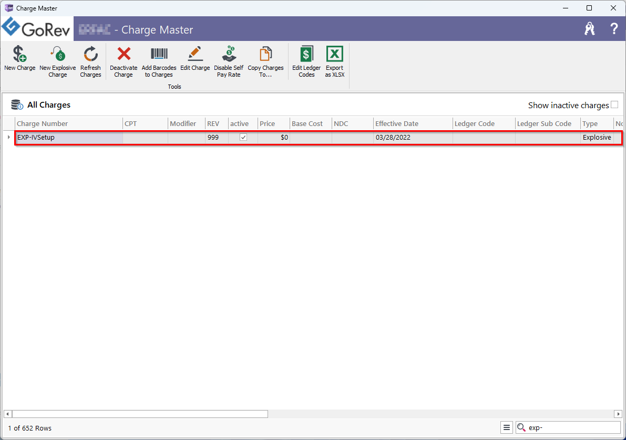The image size is (626, 440).
Task: Open the list options menu button
Action: point(507,427)
